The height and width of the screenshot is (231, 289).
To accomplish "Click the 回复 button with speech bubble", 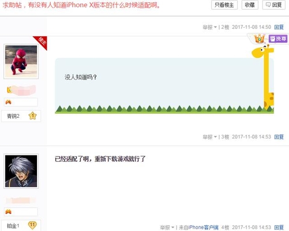I will 274,5.
